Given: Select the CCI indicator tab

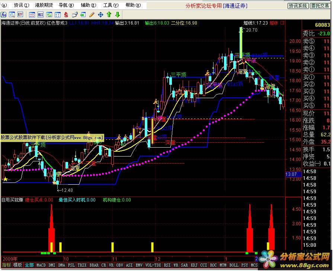Looking at the screenshot, I should coord(204,265).
